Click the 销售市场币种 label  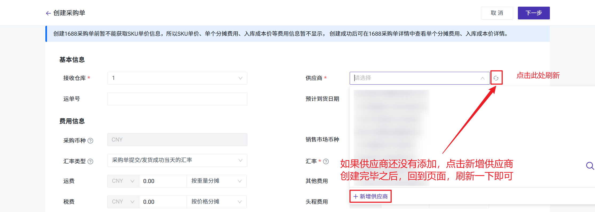(322, 140)
